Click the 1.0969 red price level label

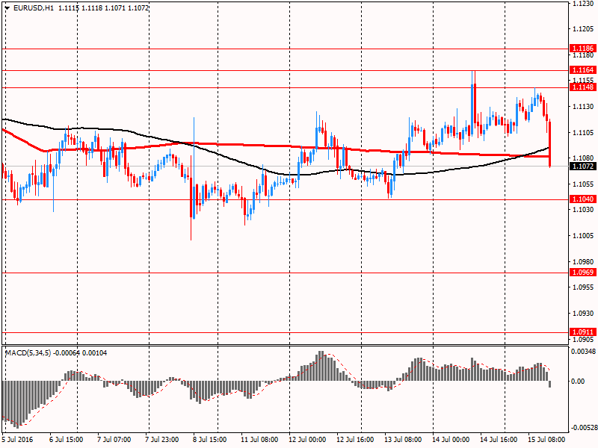(x=582, y=273)
